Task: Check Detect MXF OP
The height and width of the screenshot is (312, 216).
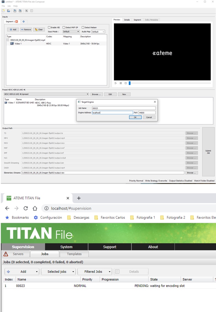Action: (64, 27)
